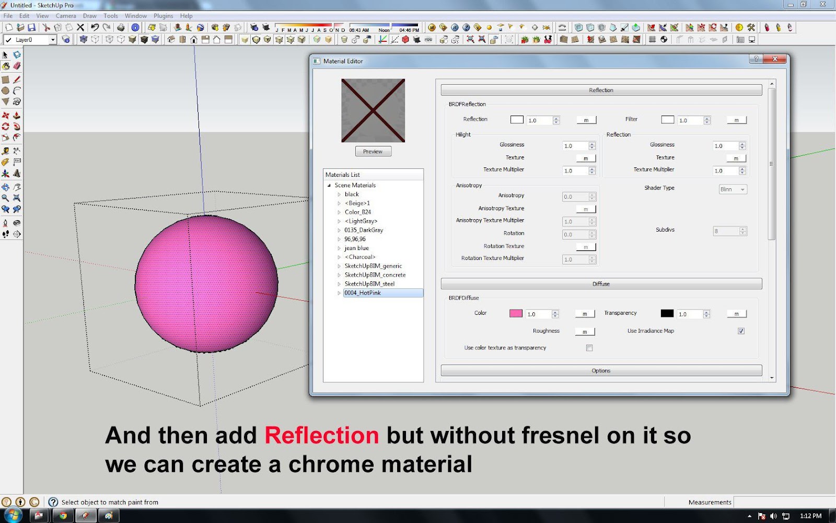Toggle the Layer0 visibility checkmark

click(8, 40)
